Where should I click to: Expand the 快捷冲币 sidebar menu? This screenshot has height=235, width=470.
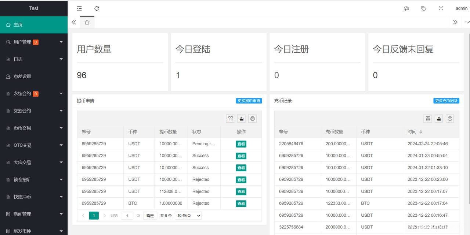tap(34, 197)
